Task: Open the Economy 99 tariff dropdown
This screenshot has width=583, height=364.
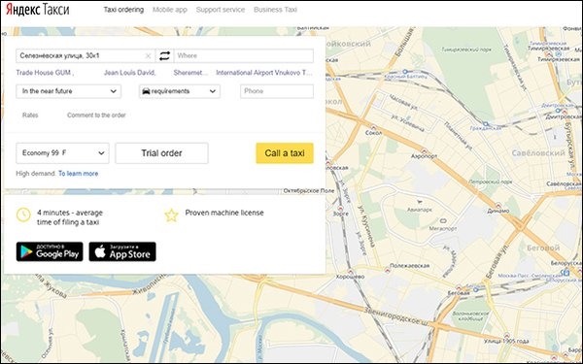Action: (62, 153)
